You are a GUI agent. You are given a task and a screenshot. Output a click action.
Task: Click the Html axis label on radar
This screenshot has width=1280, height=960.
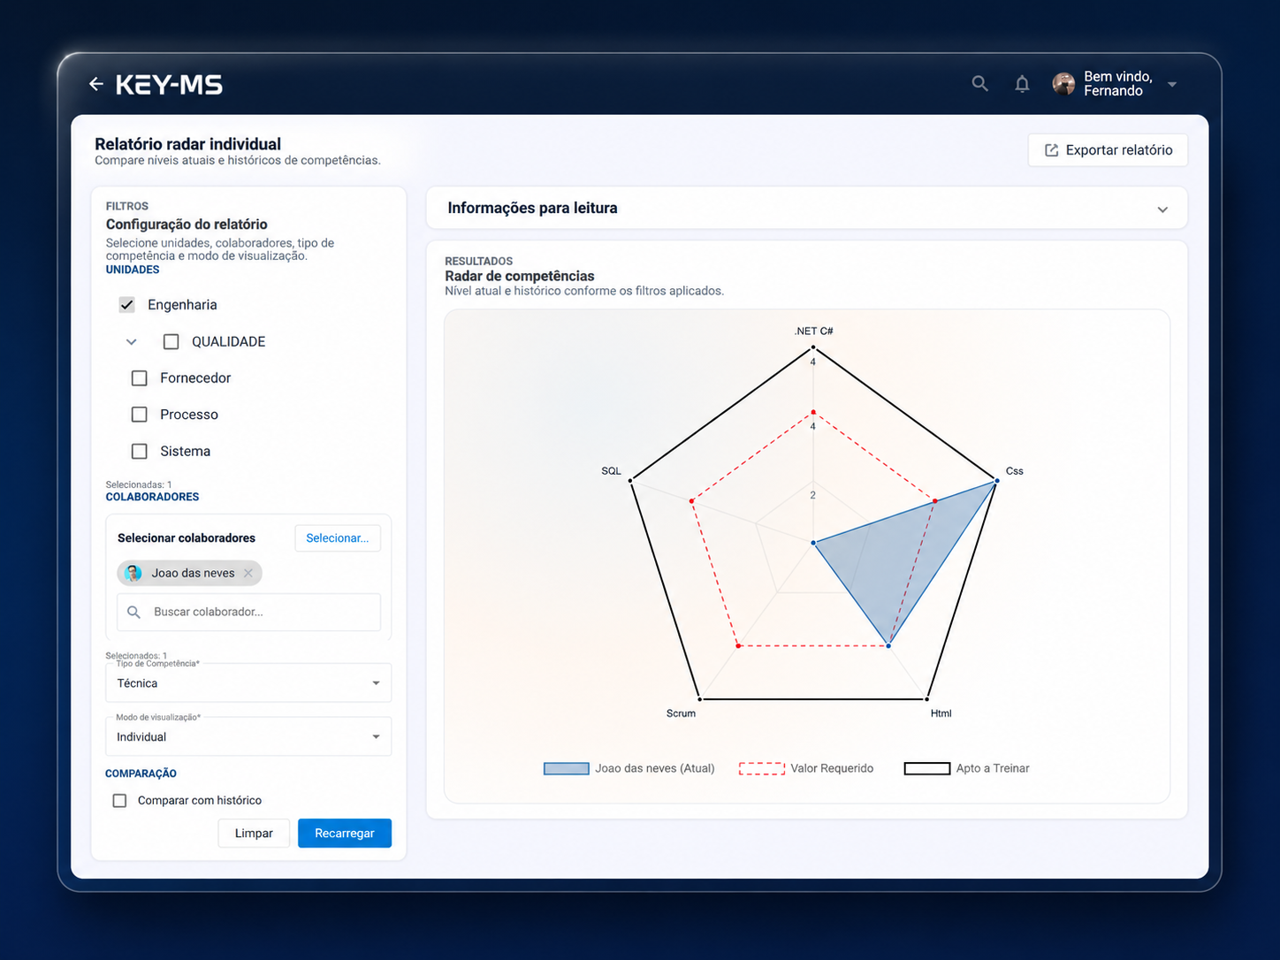pos(941,713)
